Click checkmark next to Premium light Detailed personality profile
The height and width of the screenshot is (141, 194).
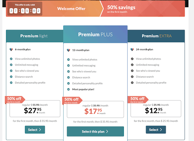[11, 83]
